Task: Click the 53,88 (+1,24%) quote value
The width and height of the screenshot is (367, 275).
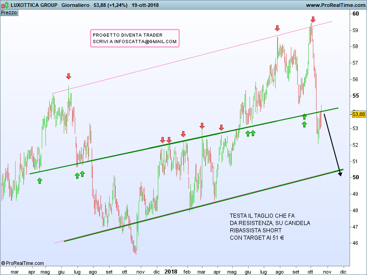Action: [111, 5]
